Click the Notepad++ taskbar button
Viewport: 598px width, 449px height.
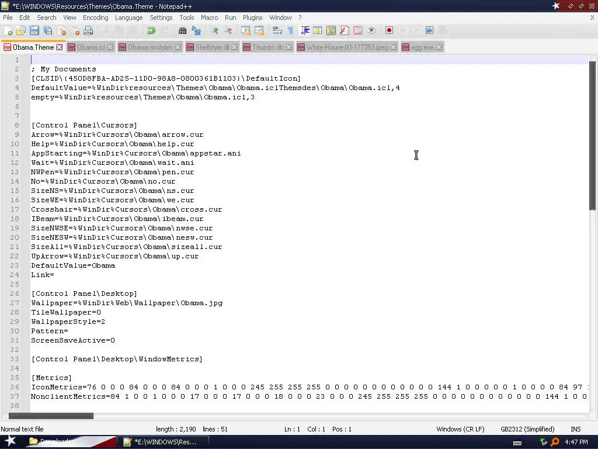tap(162, 442)
